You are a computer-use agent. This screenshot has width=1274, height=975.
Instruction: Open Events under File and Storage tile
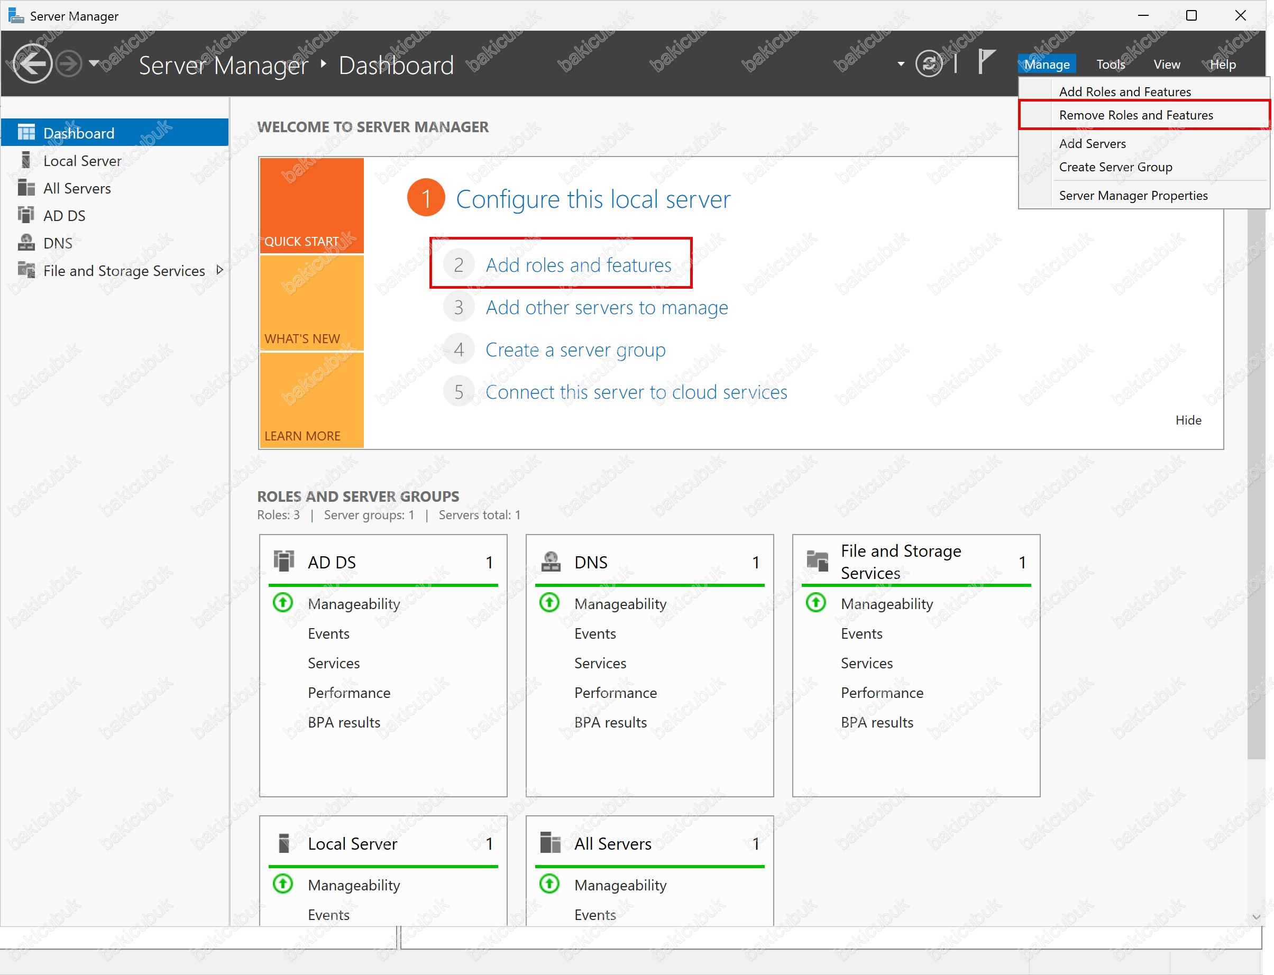[861, 633]
